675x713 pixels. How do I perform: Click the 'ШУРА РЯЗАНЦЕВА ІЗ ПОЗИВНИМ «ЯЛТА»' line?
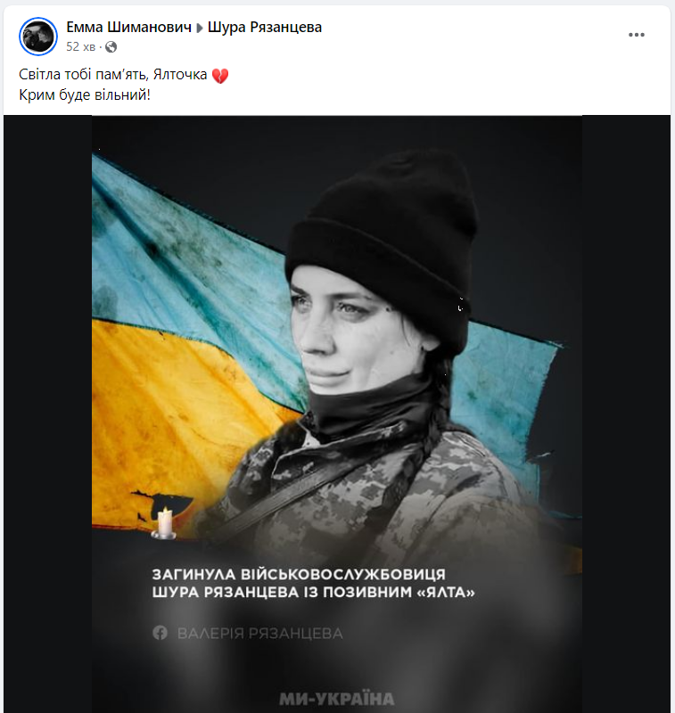tap(313, 592)
